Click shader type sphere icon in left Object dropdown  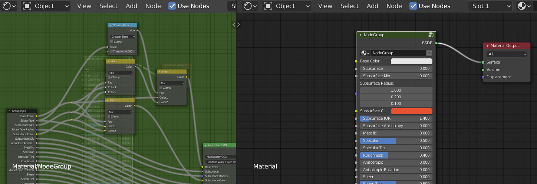click(27, 6)
